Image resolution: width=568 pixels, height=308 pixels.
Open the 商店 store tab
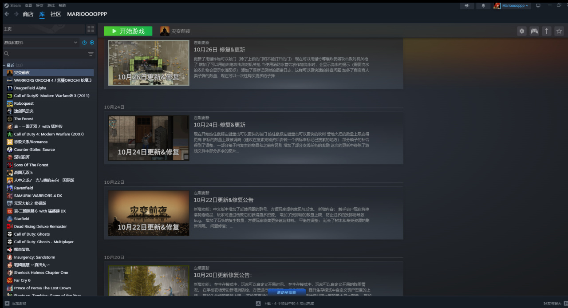click(28, 14)
